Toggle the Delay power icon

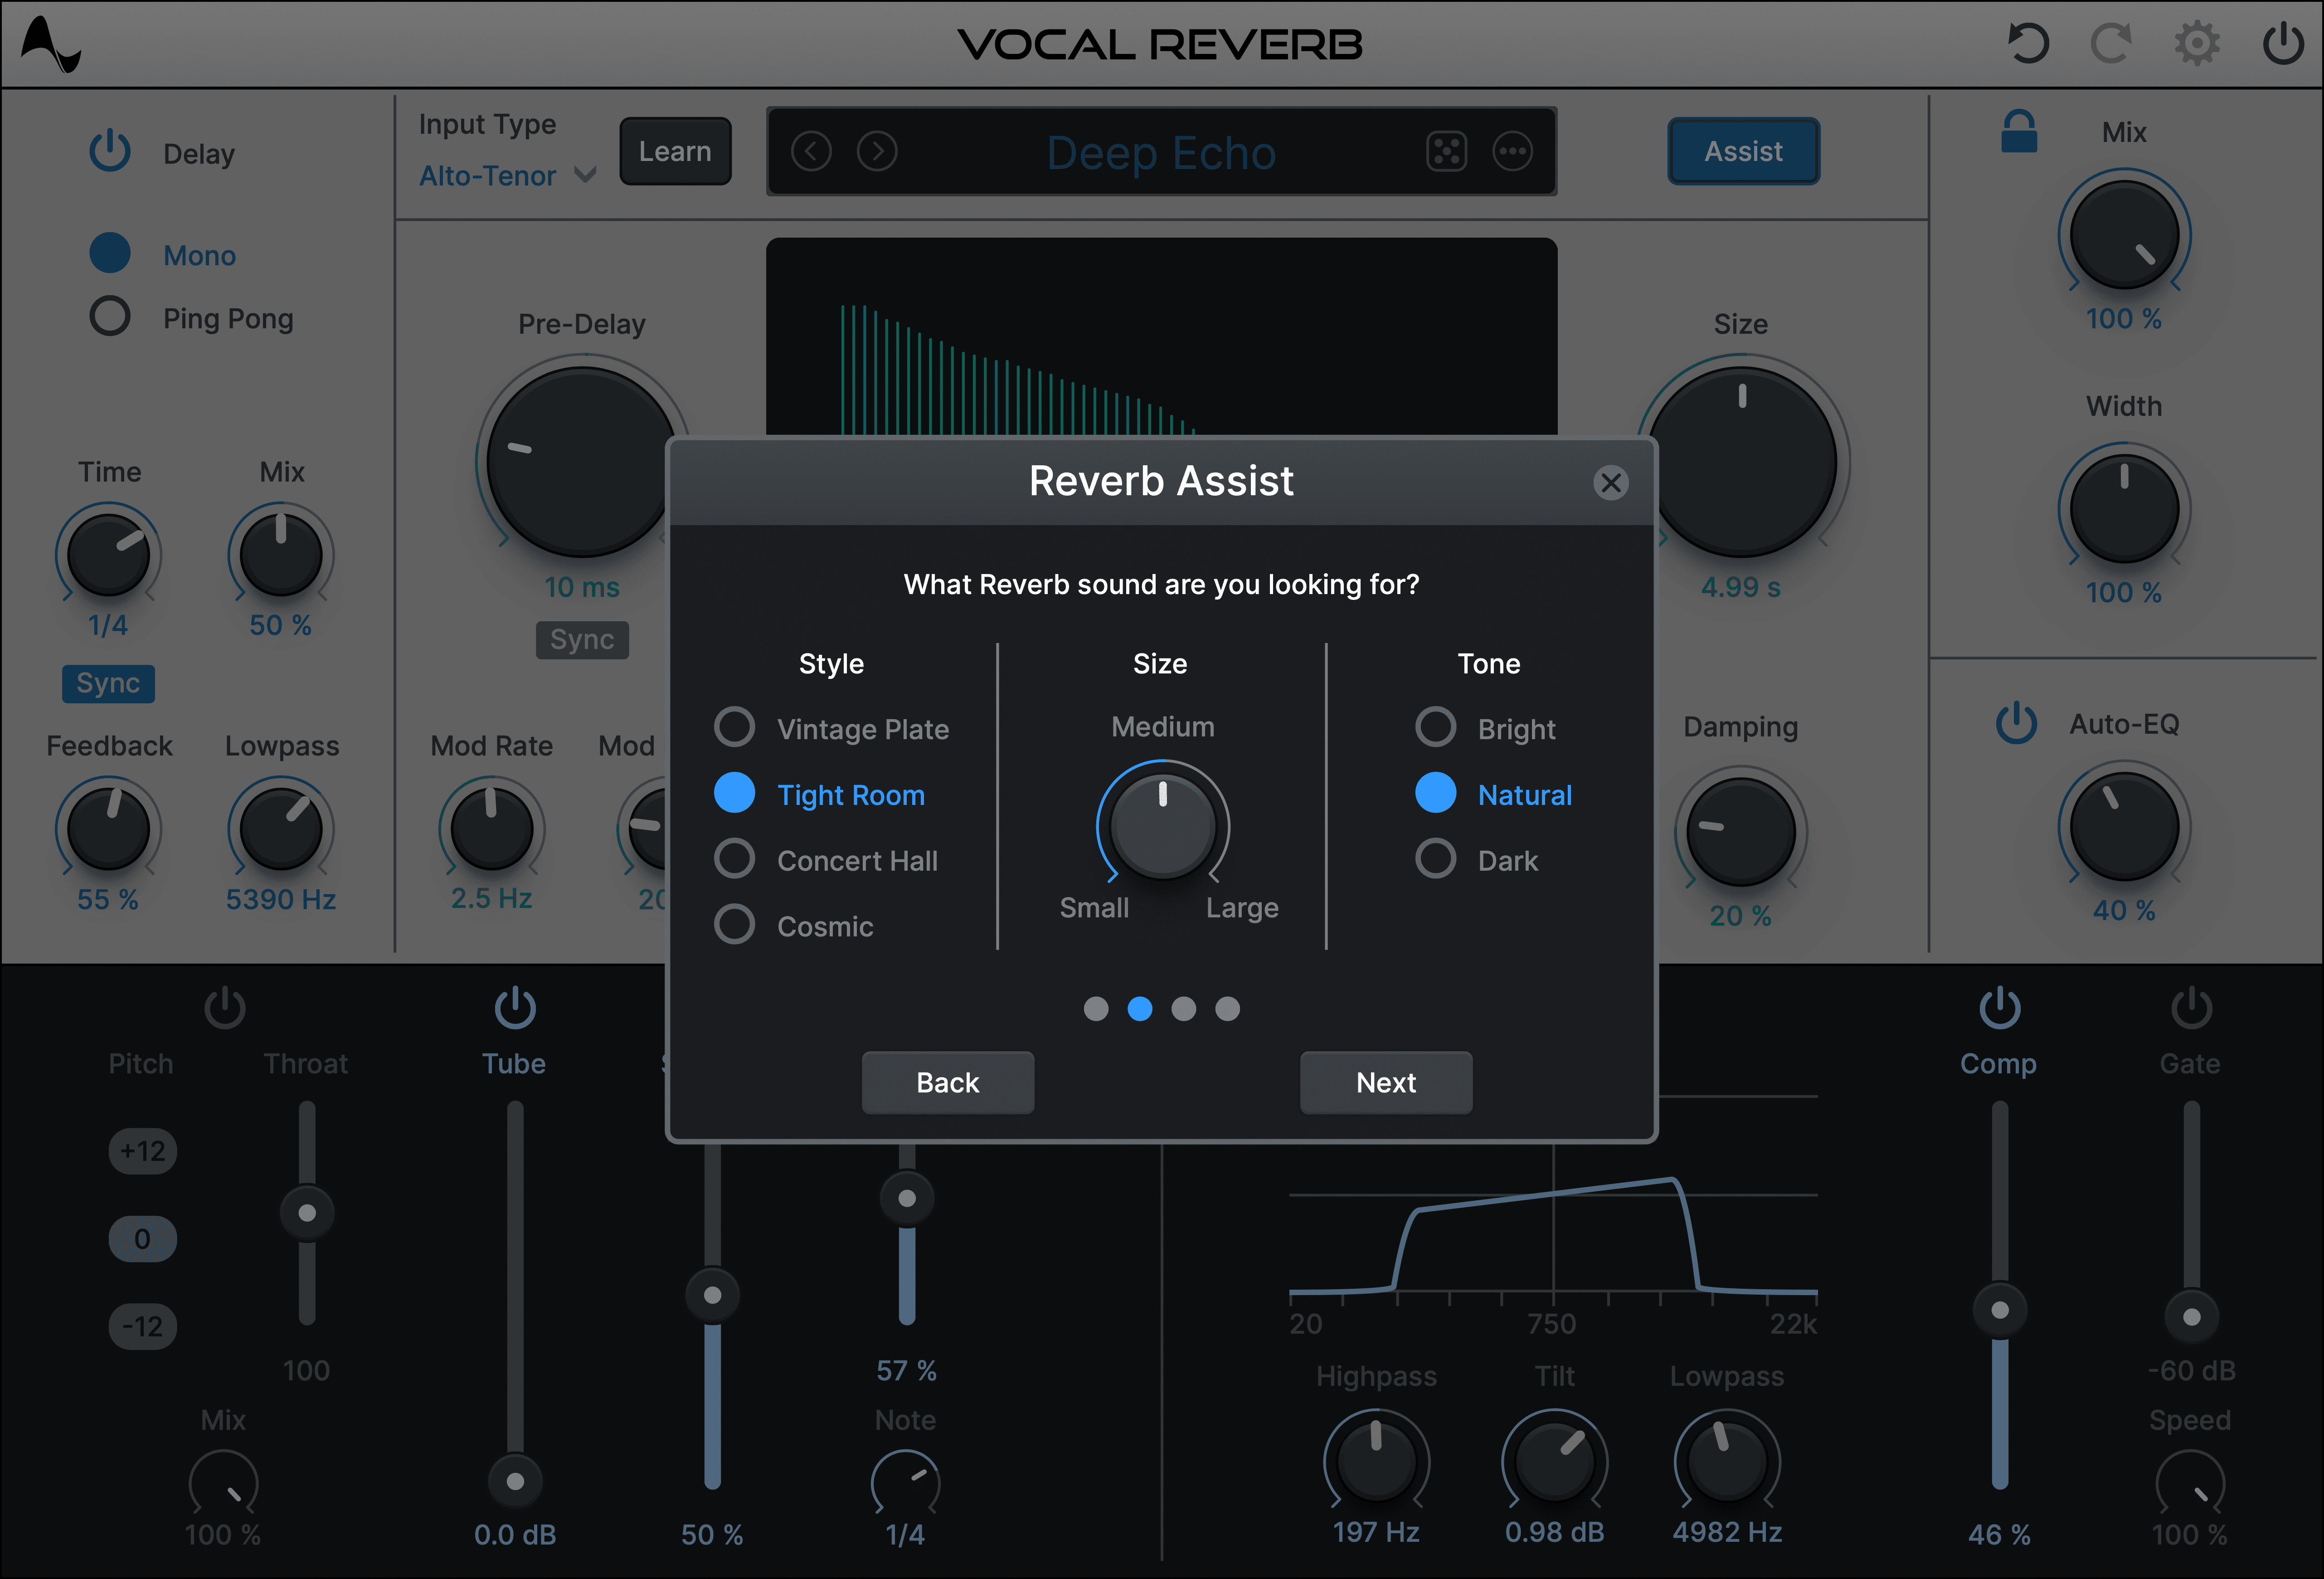(x=110, y=151)
